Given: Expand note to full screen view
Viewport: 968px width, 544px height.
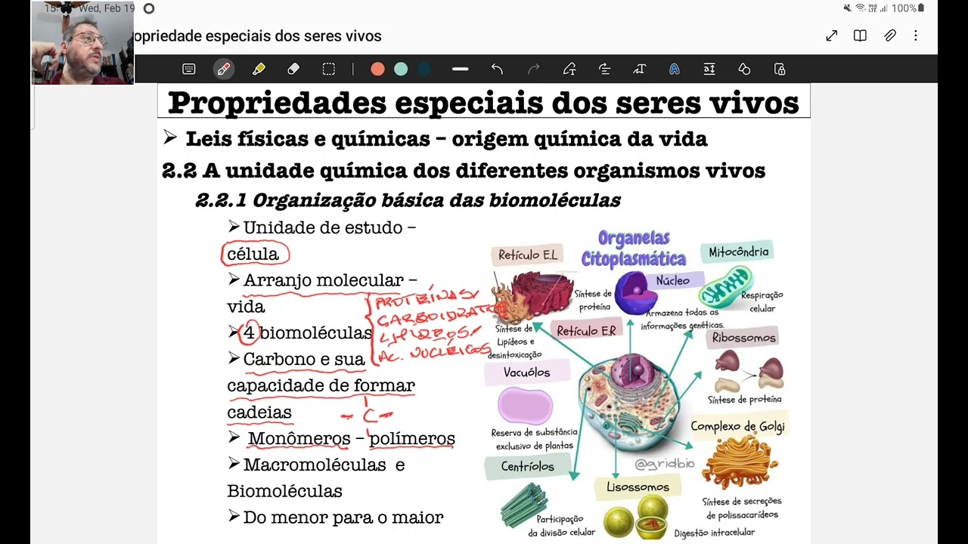Looking at the screenshot, I should [832, 36].
